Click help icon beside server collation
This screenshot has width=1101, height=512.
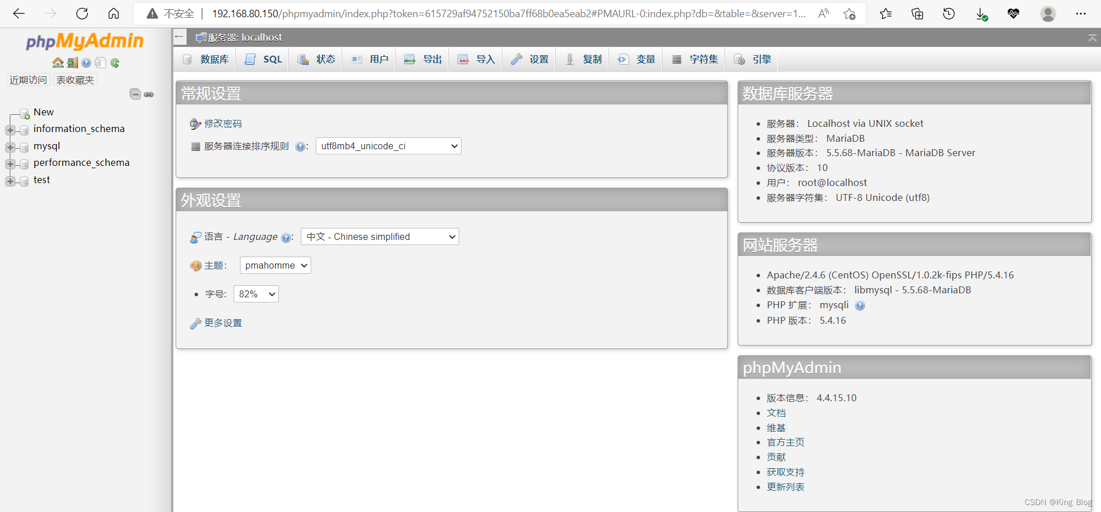pos(300,146)
